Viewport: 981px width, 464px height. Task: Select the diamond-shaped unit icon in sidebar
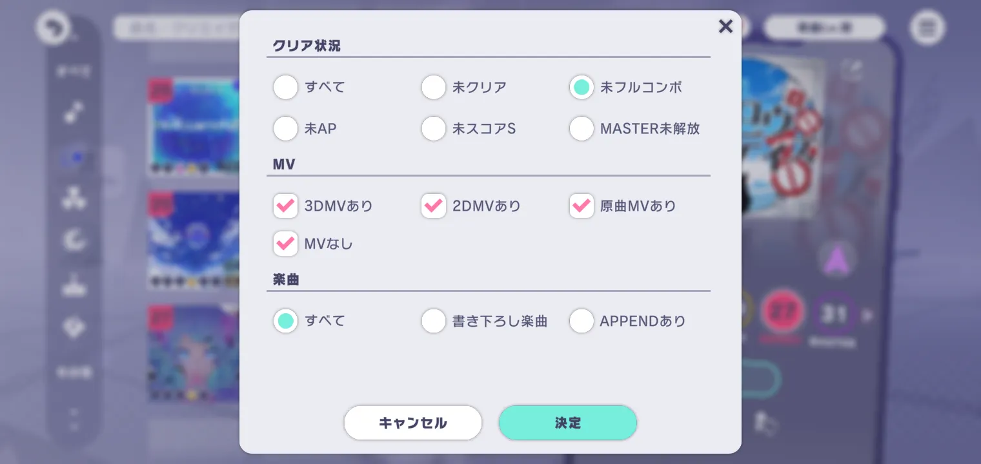74,327
